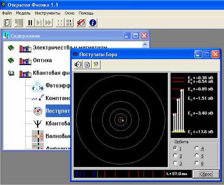Click energy level E3 = -1.51 эВ
This screenshot has height=185, width=224.
[201, 98]
